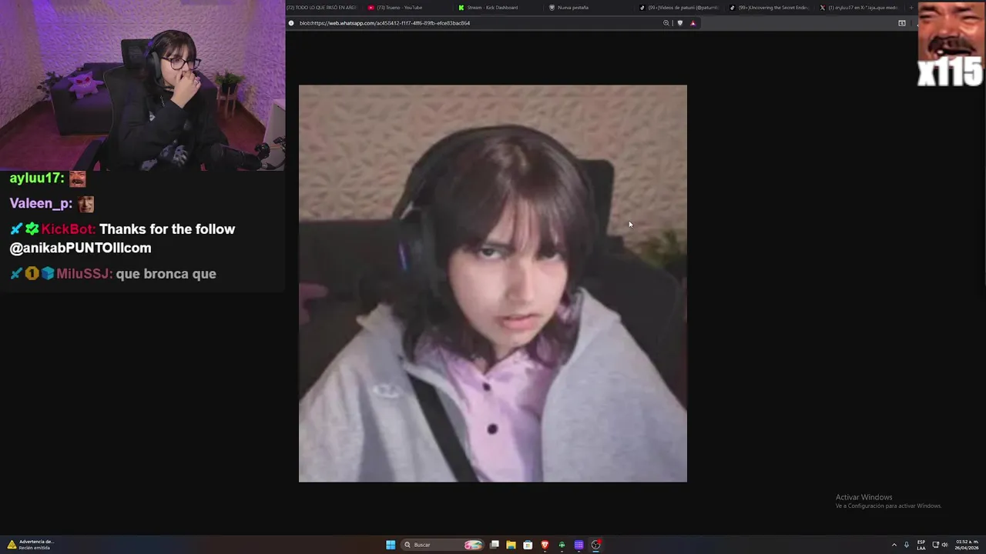Image resolution: width=986 pixels, height=554 pixels.
Task: Click the ESP LAA language indicator
Action: pos(921,545)
